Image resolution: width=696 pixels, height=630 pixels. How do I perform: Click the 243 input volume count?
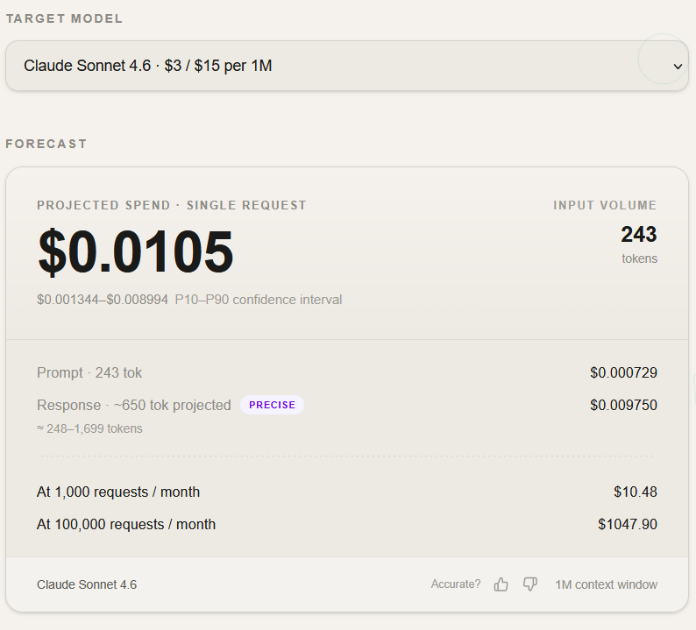(638, 234)
